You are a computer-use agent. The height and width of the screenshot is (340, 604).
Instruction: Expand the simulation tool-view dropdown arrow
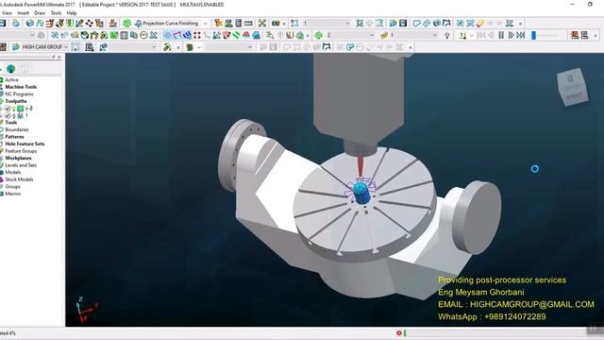click(472, 36)
